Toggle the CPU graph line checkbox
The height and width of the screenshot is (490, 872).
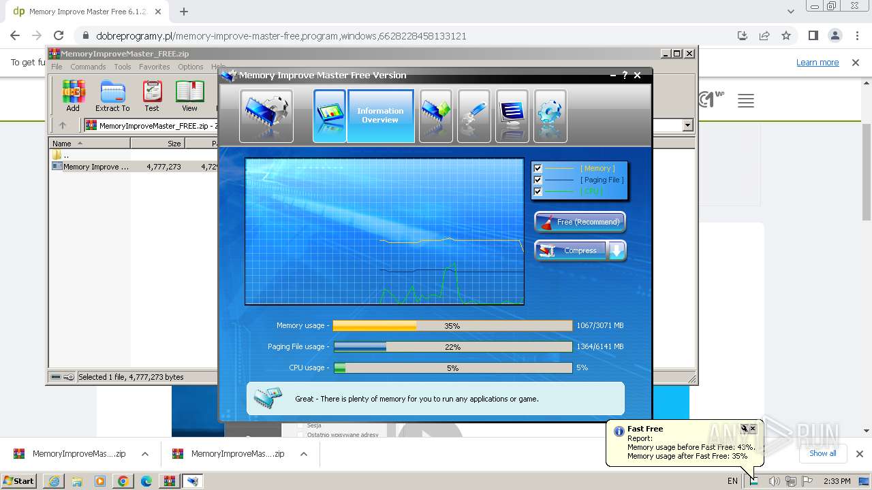[x=538, y=191]
